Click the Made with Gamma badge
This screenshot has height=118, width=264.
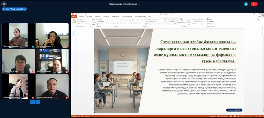point(234,110)
